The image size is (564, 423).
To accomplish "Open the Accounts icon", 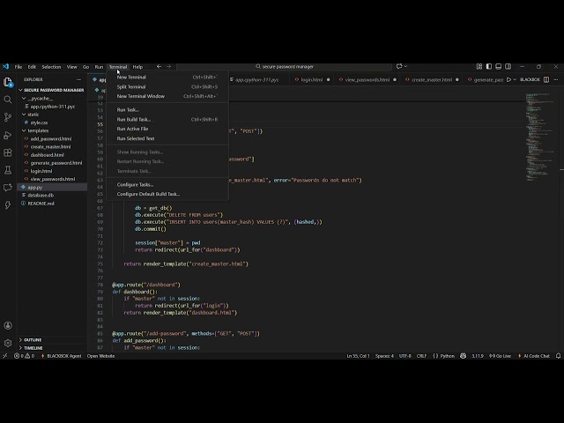I will 8,325.
